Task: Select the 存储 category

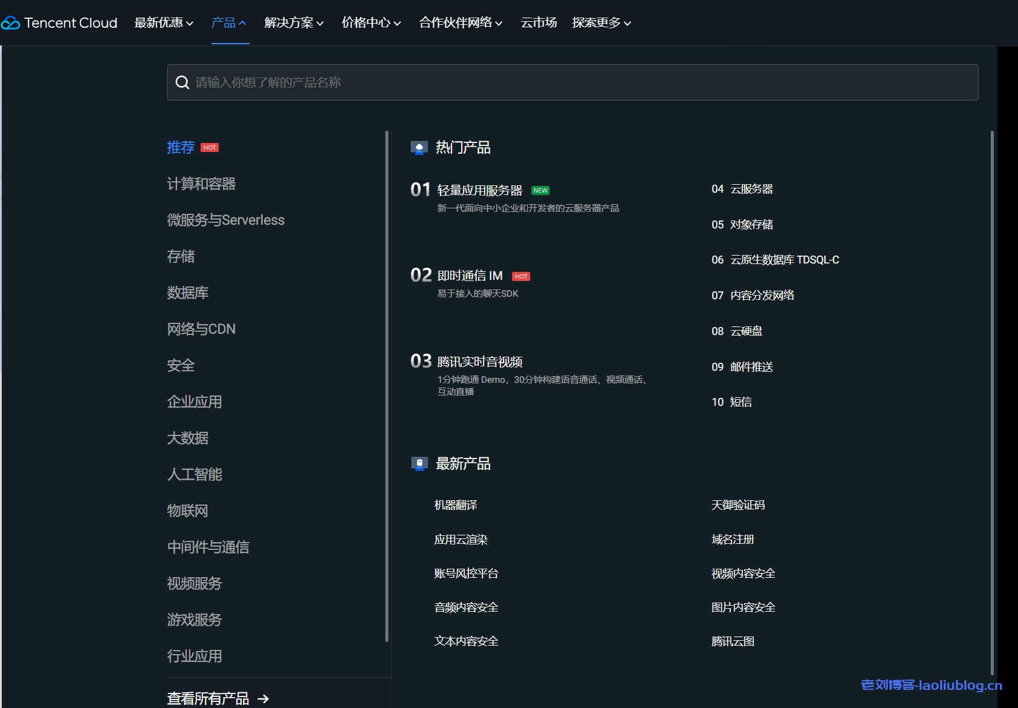Action: pyautogui.click(x=181, y=257)
